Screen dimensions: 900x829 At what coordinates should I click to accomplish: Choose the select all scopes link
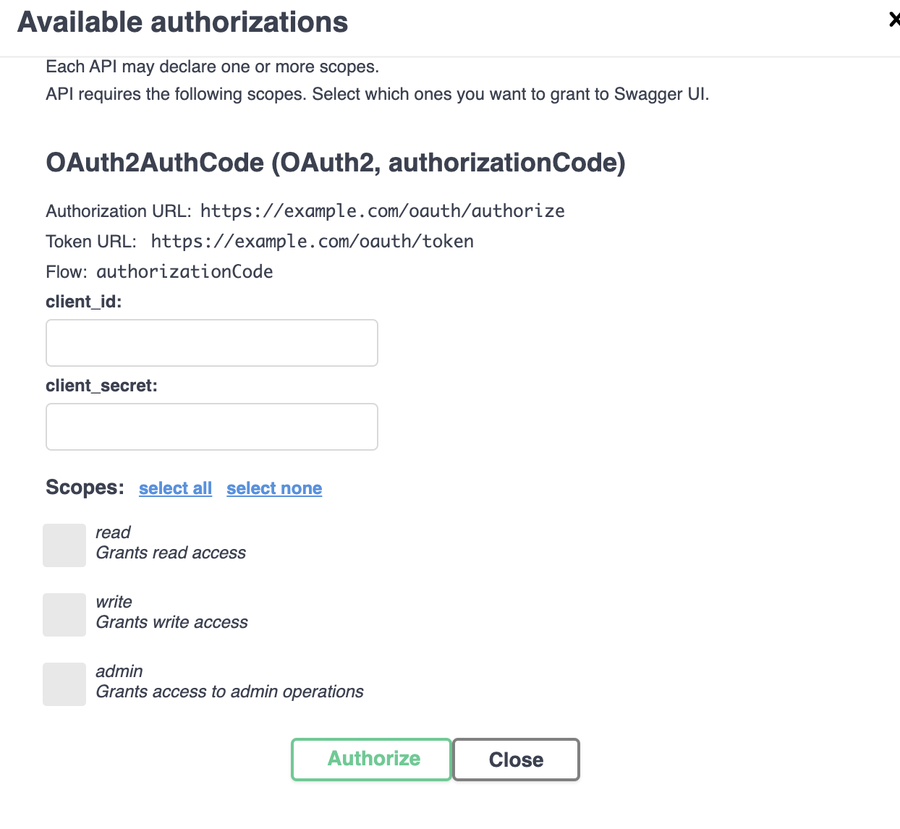click(x=175, y=488)
